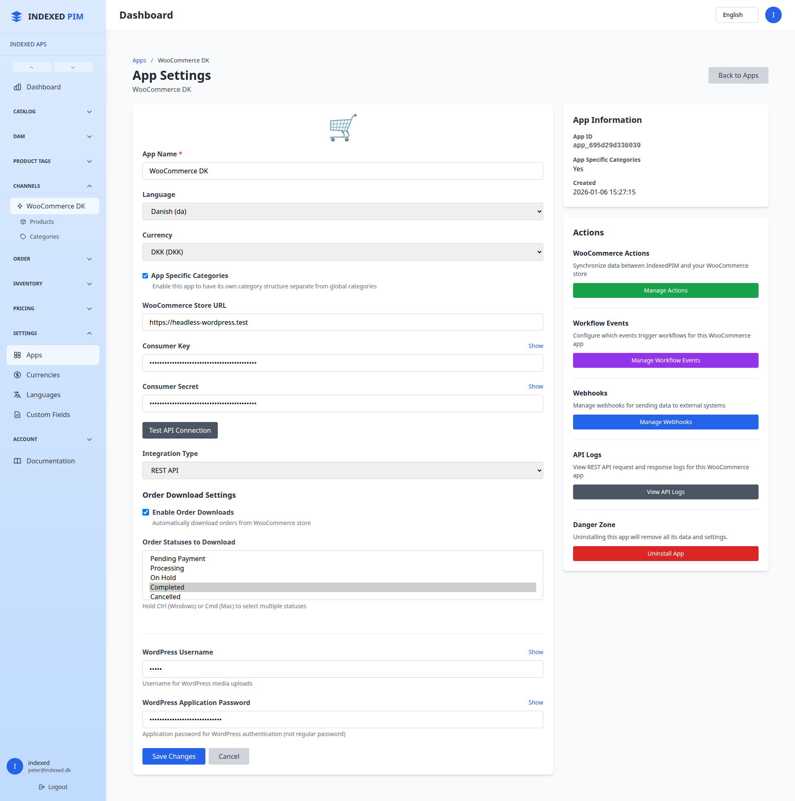Select Processing in Order Statuses list
The height and width of the screenshot is (801, 795).
pyautogui.click(x=167, y=568)
